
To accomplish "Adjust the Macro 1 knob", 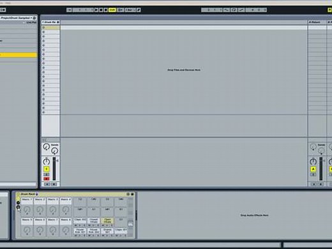I will 27,209.
